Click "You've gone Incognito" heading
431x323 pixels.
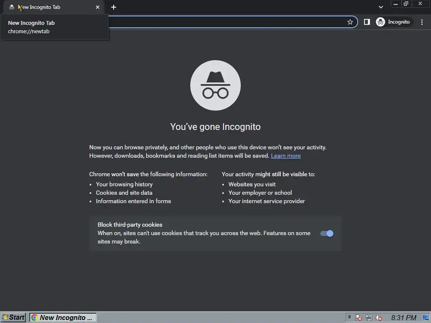pyautogui.click(x=215, y=127)
